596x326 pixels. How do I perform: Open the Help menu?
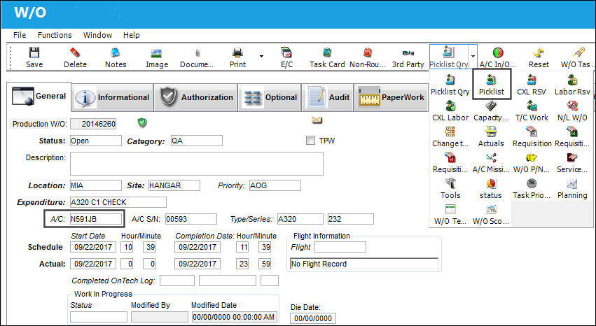[131, 35]
